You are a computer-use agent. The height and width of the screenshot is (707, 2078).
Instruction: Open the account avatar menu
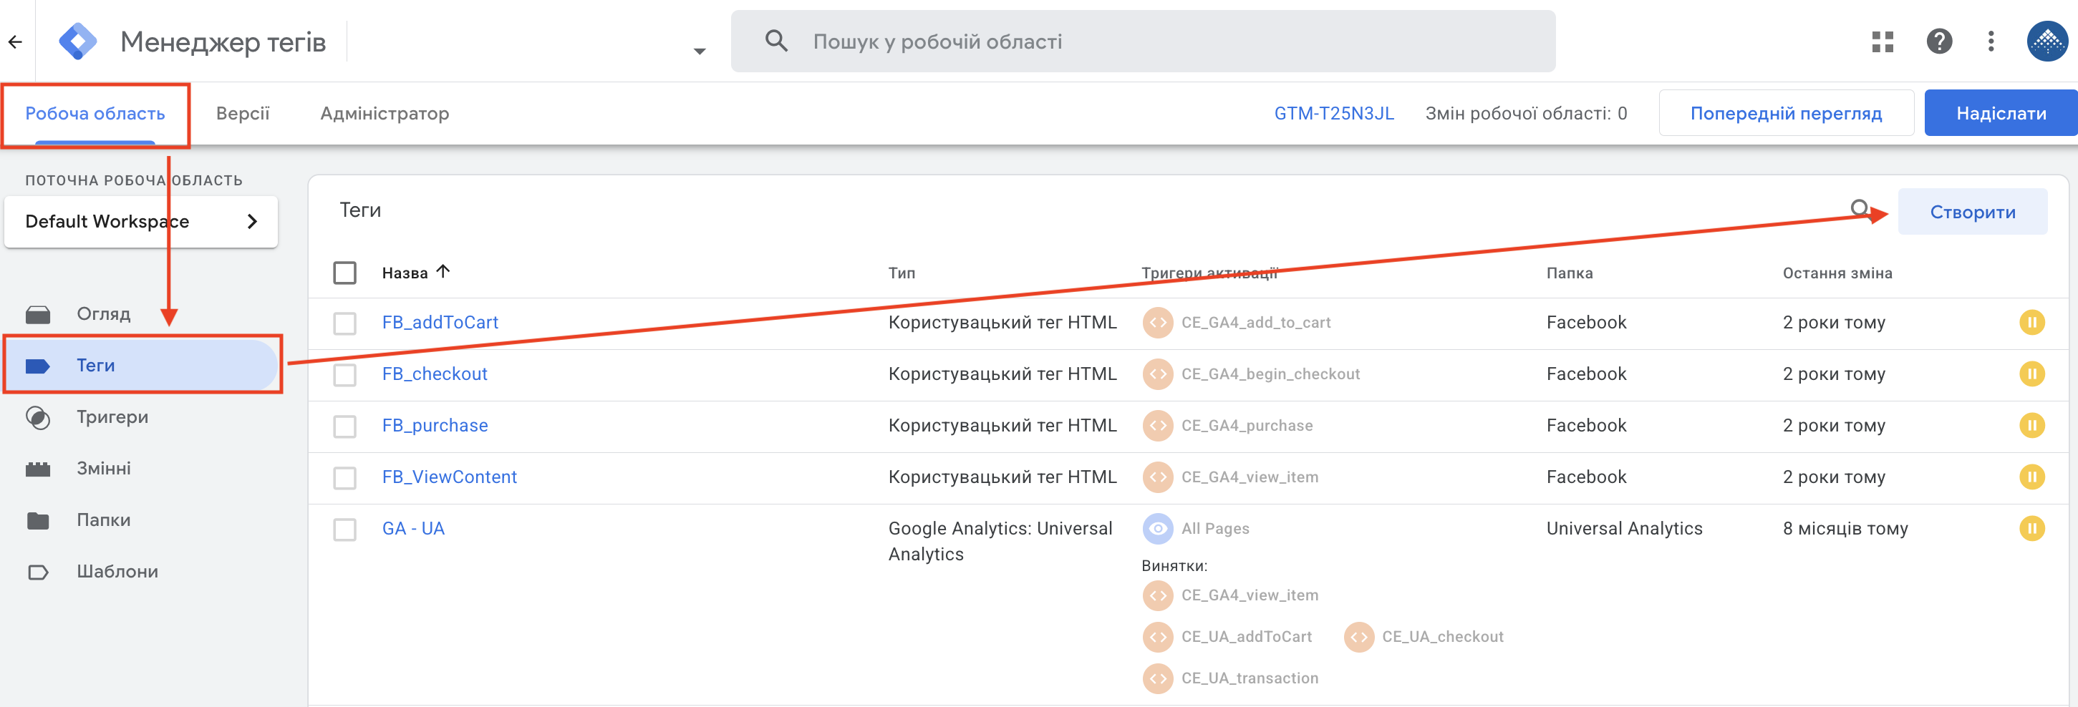pos(2046,41)
